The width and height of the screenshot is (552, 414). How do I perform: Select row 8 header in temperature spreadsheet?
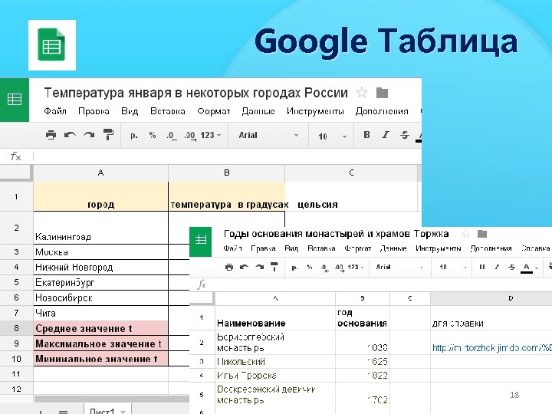[x=17, y=328]
